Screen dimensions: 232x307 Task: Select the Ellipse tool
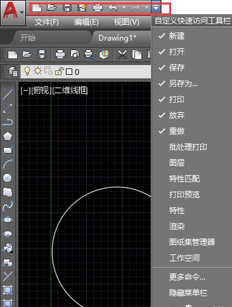pyautogui.click(x=8, y=219)
